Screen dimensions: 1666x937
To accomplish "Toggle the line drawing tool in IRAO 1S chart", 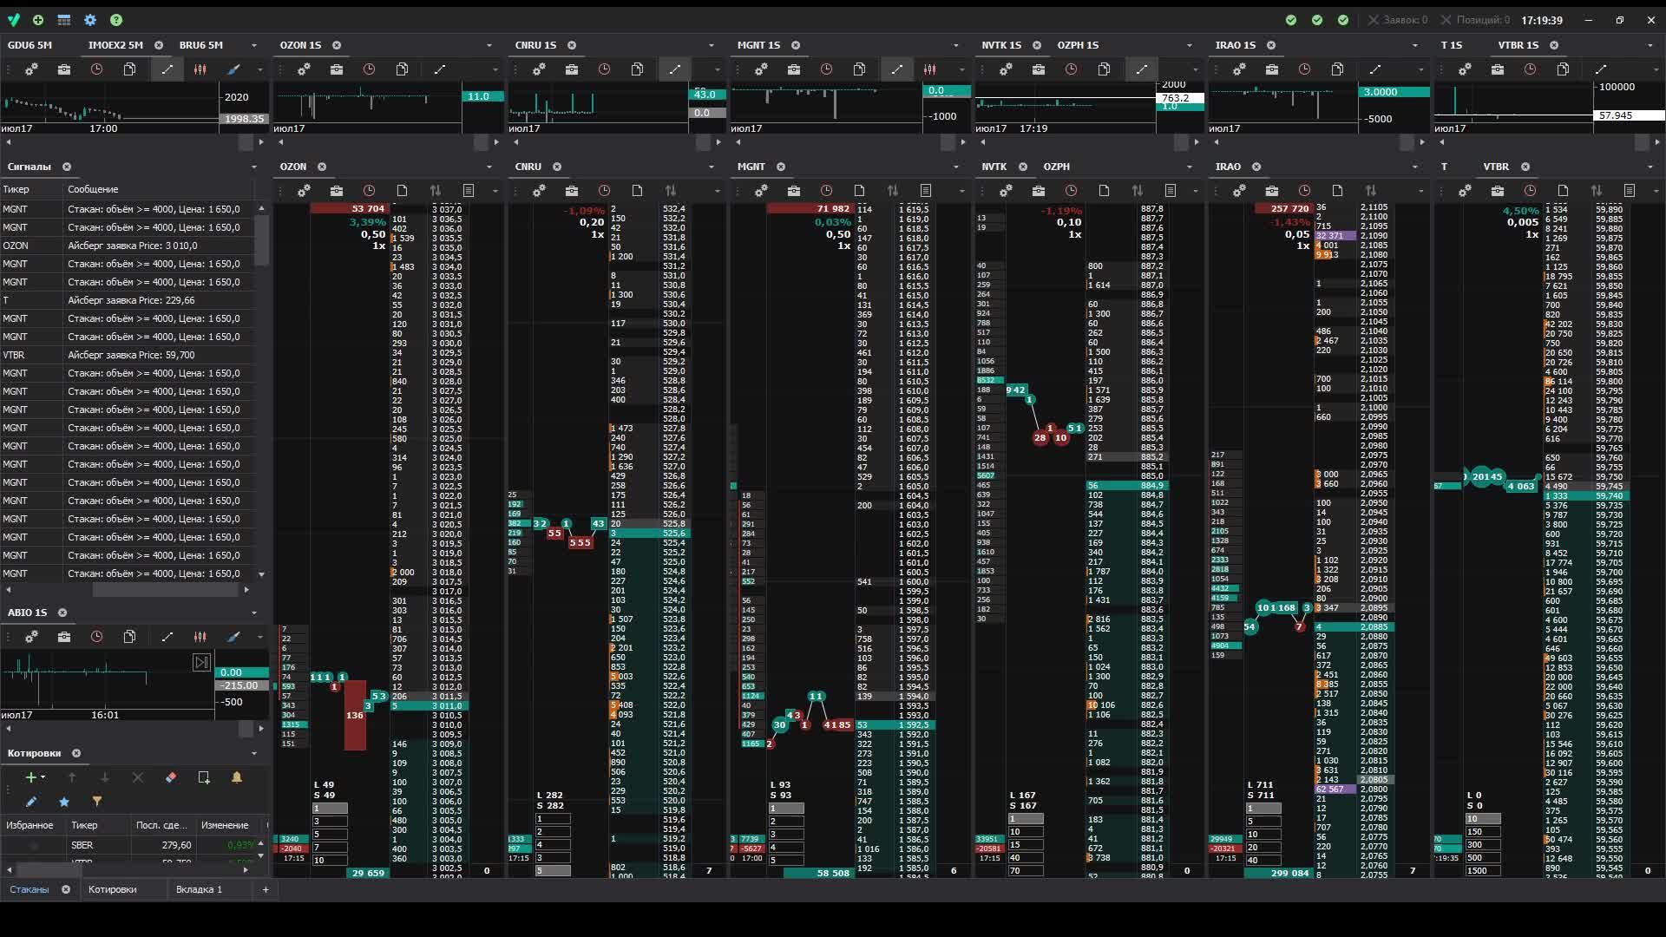I will (x=1375, y=69).
